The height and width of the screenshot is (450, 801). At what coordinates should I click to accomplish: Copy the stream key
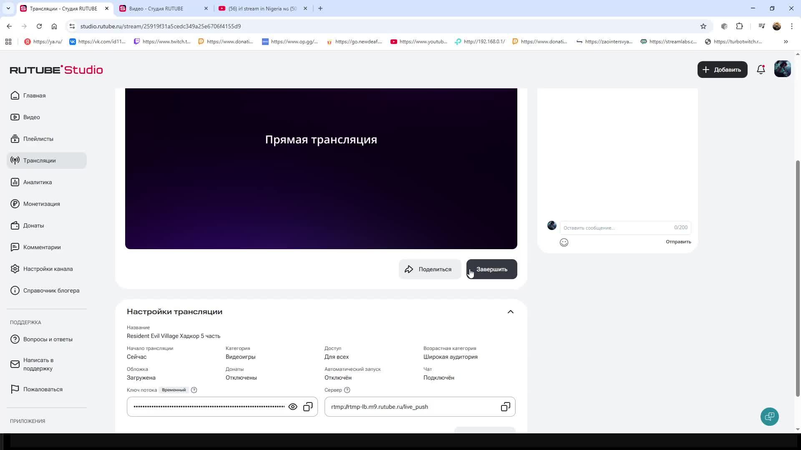(x=308, y=407)
